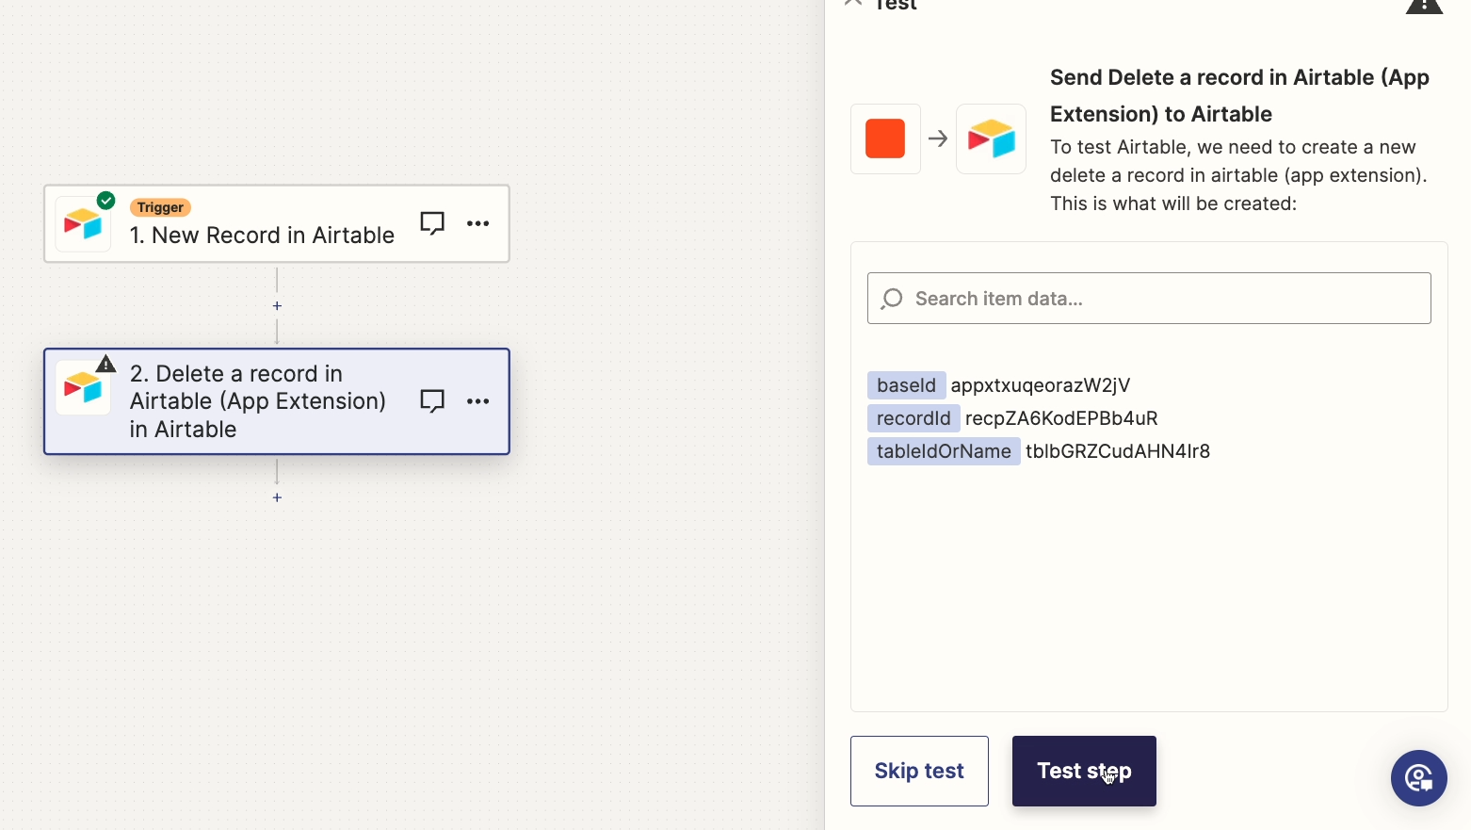The height and width of the screenshot is (830, 1471).
Task: Open the three-dot menu on Delete a record step
Action: point(478,401)
